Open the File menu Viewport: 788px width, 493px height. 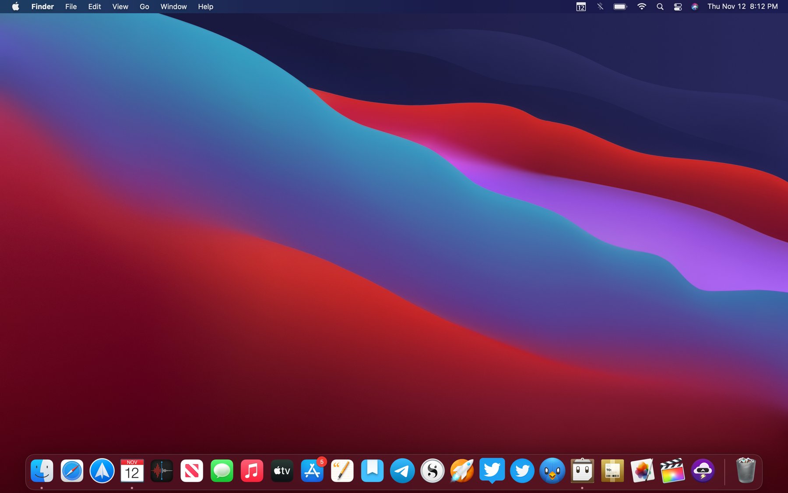71,7
